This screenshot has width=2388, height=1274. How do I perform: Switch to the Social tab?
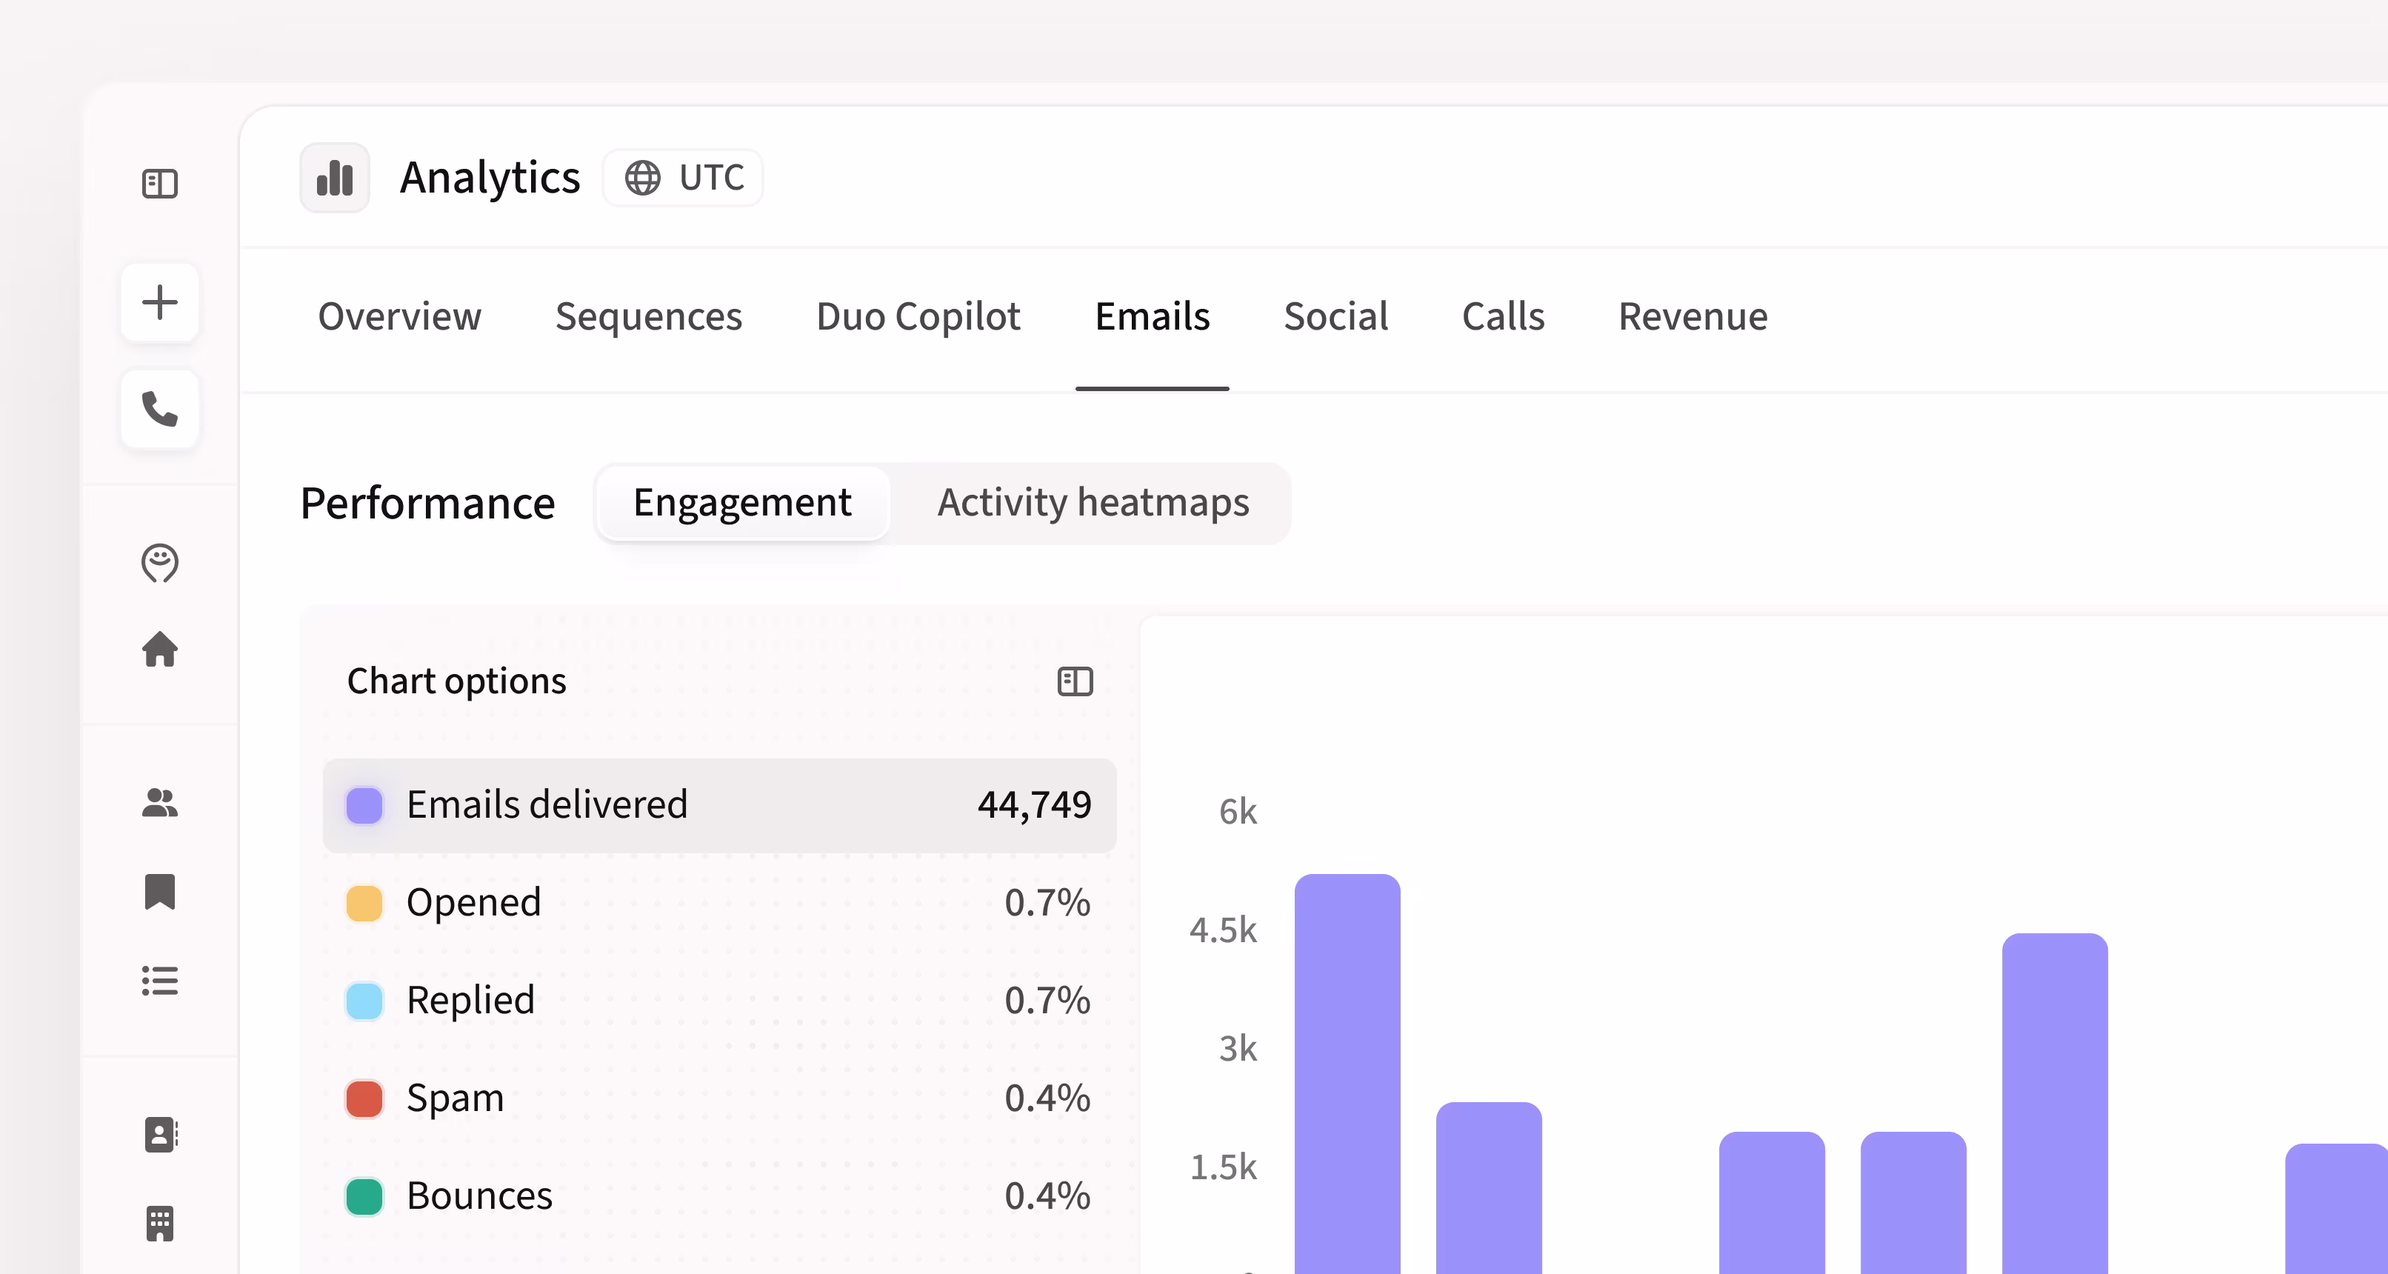[x=1335, y=316]
